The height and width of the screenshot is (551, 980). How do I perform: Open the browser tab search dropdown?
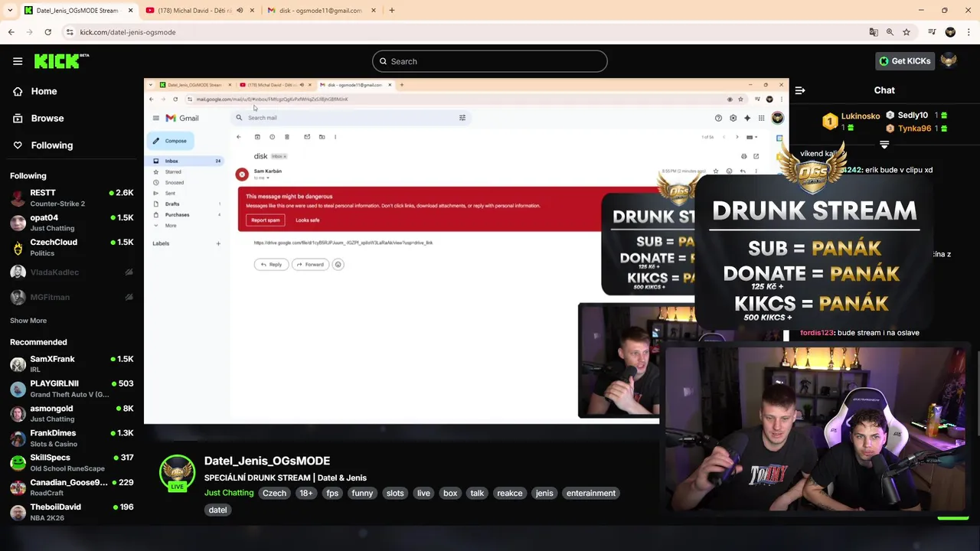[10, 11]
